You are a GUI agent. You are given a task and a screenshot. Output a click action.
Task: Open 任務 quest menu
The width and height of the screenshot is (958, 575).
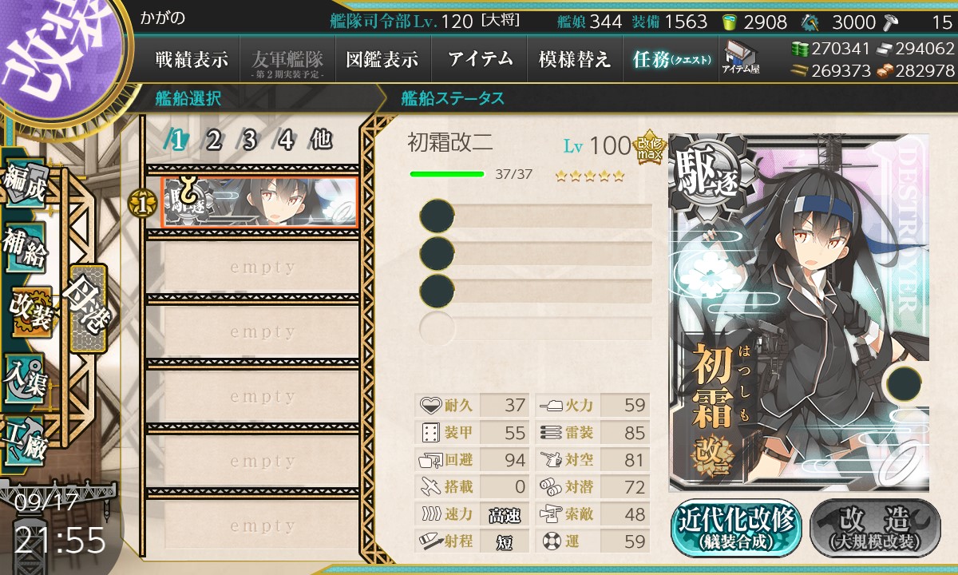[671, 59]
